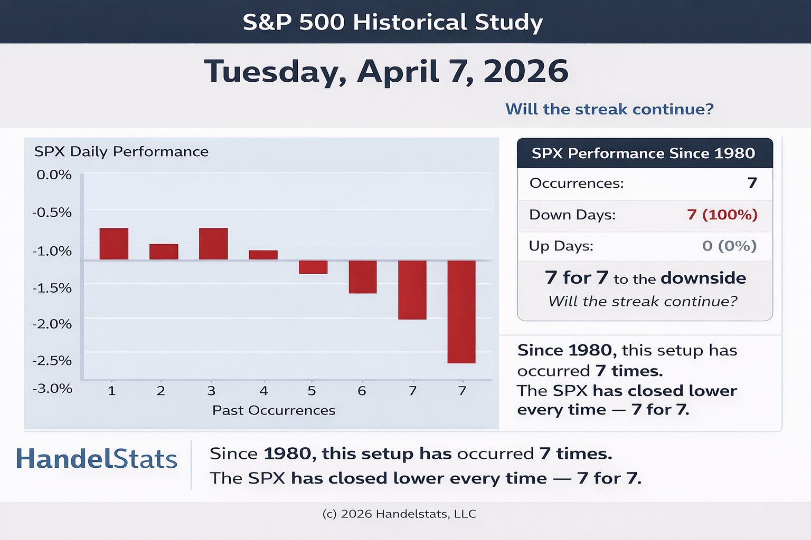The width and height of the screenshot is (811, 540).
Task: Click the small red bar for occurrence 4
Action: click(x=263, y=255)
